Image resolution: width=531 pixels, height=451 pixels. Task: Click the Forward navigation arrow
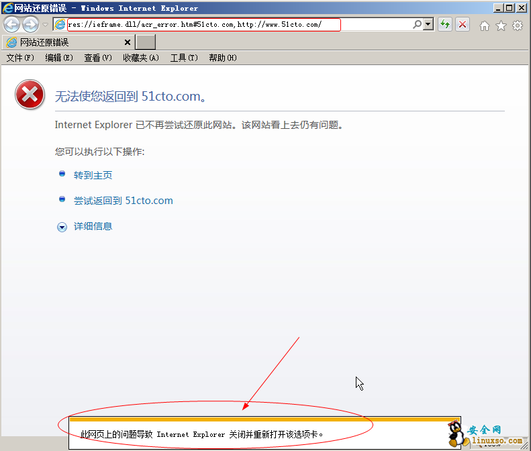point(30,24)
